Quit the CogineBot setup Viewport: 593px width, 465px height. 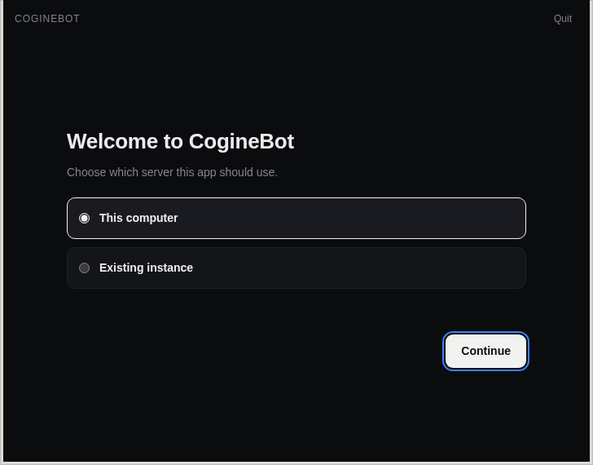pos(562,19)
